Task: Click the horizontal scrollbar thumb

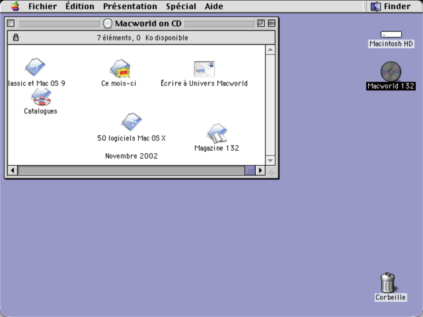Action: click(250, 170)
